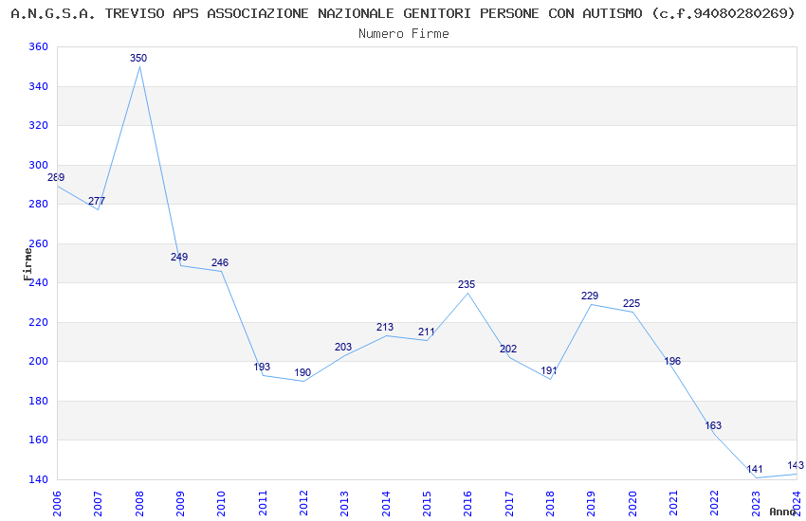Click the 196 data label
The width and height of the screenshot is (806, 521).
(x=672, y=361)
